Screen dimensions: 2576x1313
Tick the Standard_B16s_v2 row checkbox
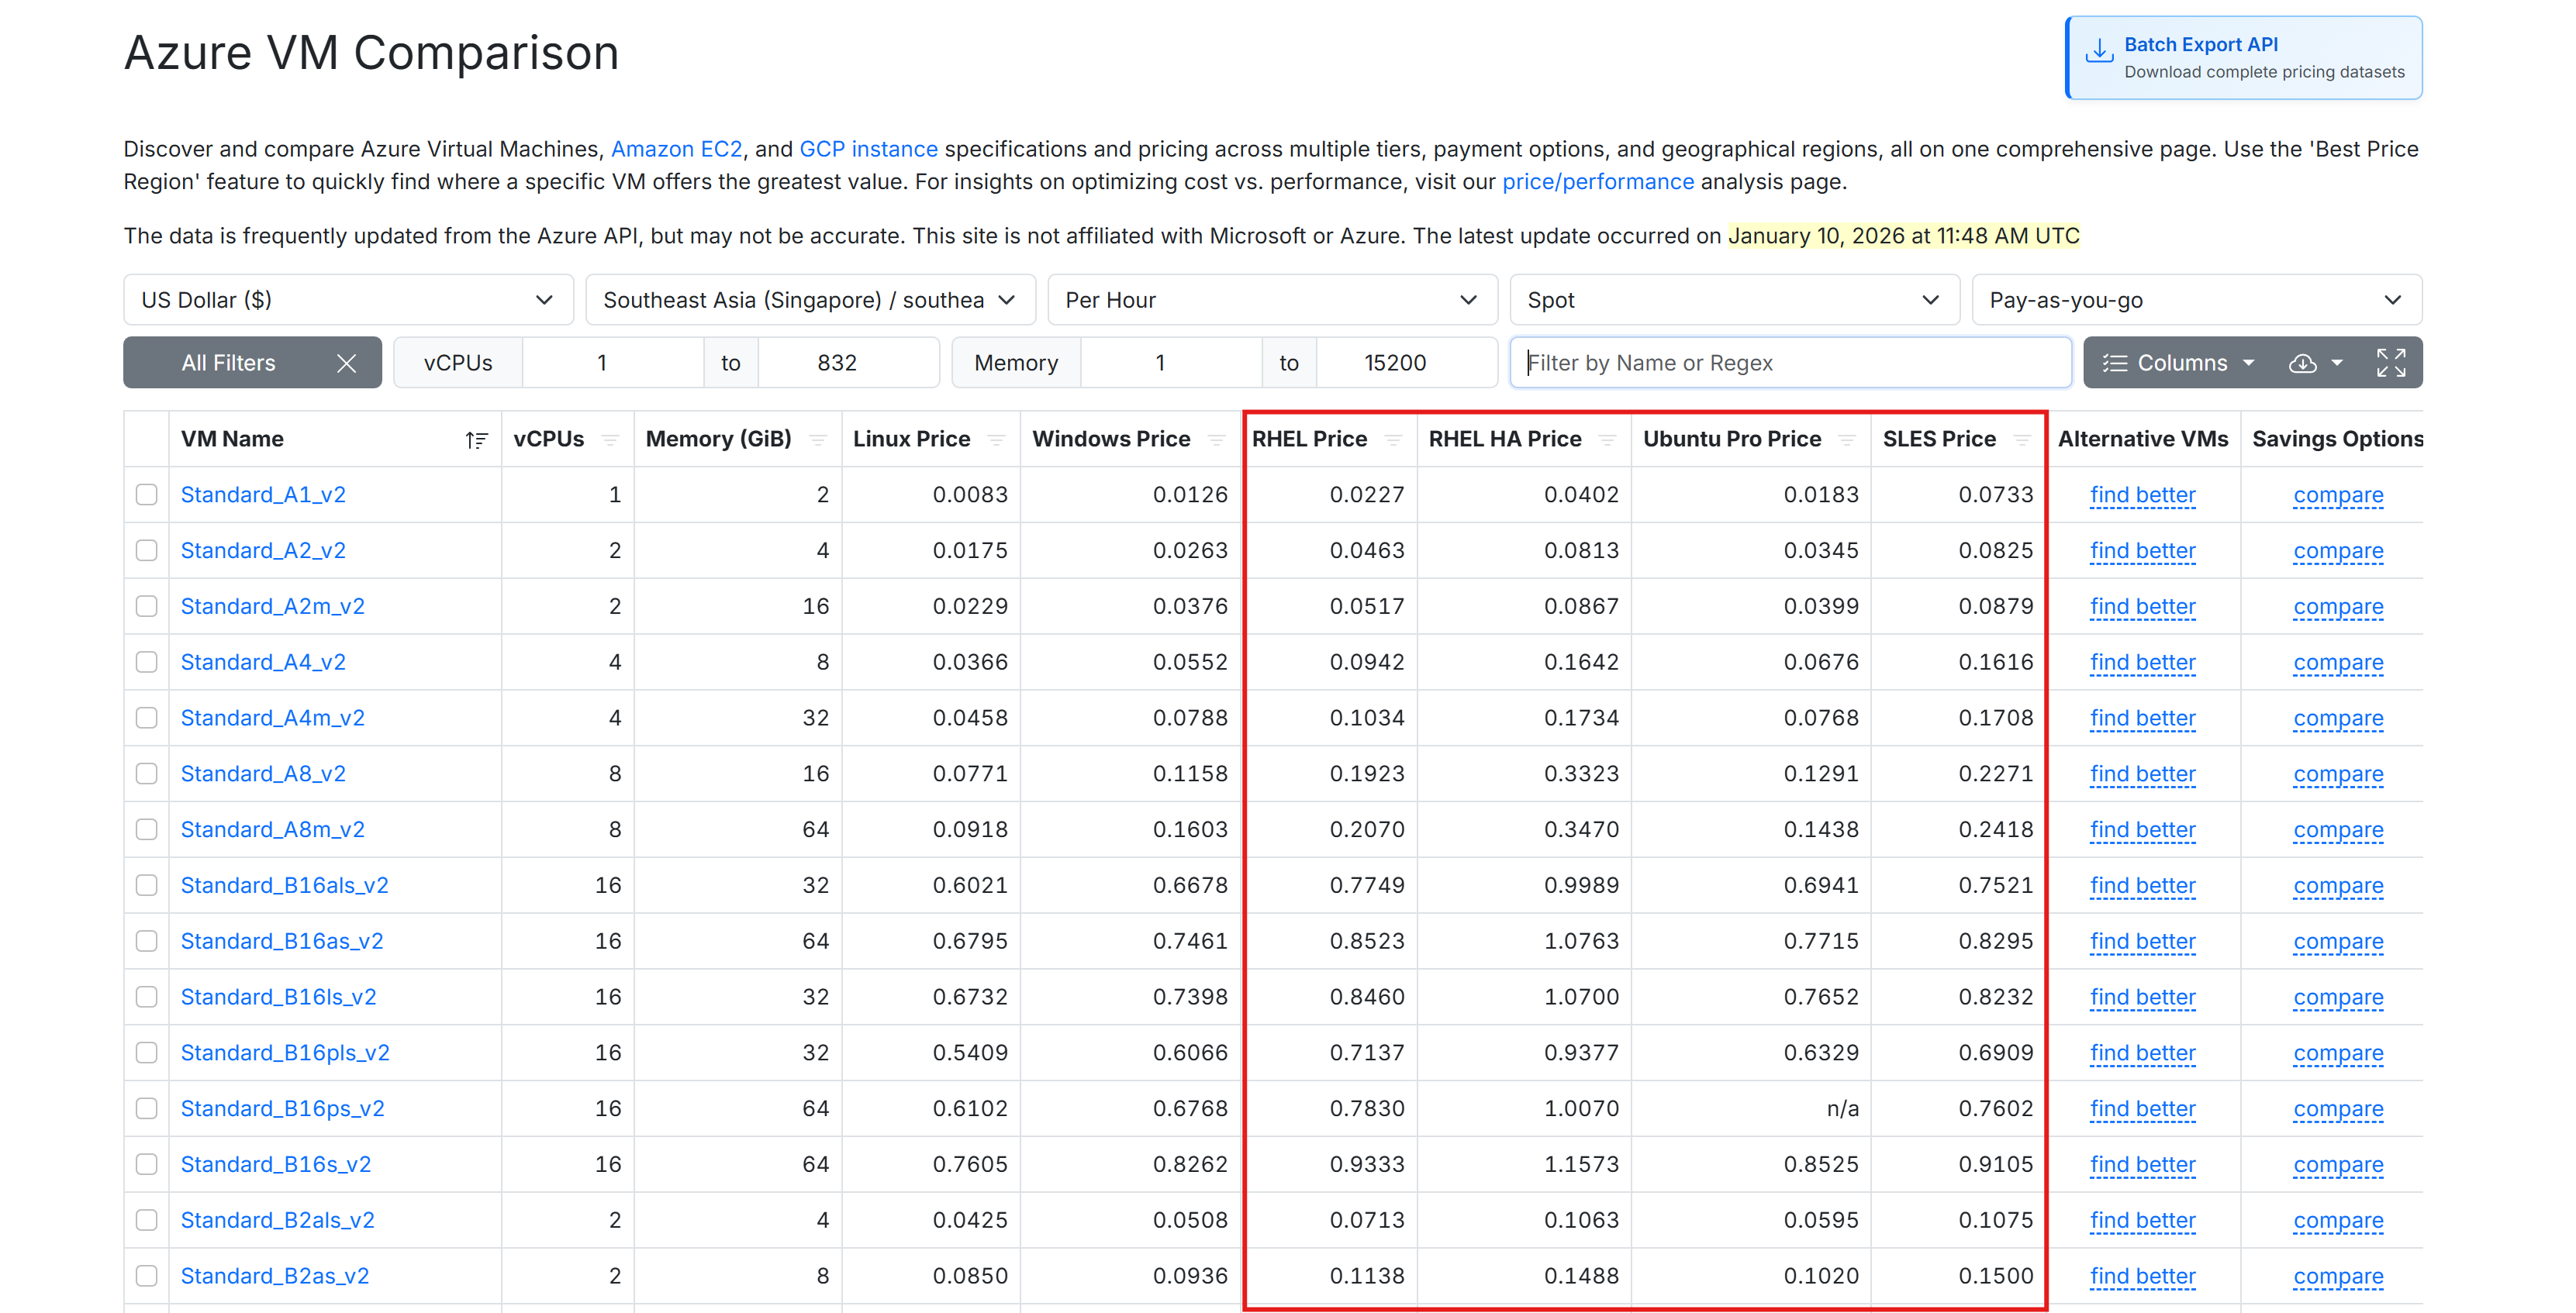click(147, 1164)
